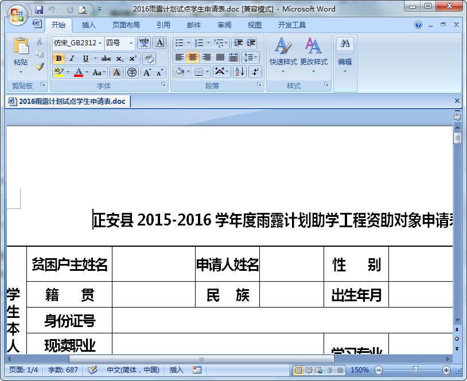
Task: Toggle the bulleted list formatting
Action: pyautogui.click(x=181, y=42)
